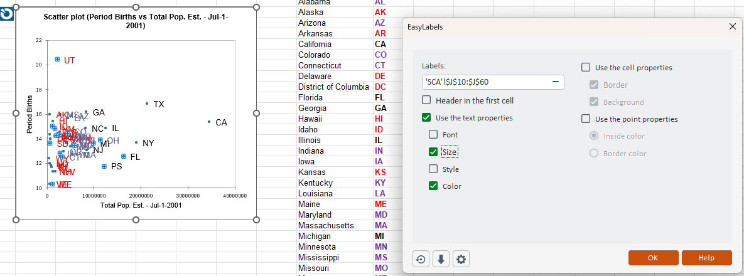Click the OK button
The image size is (744, 276).
tap(653, 258)
